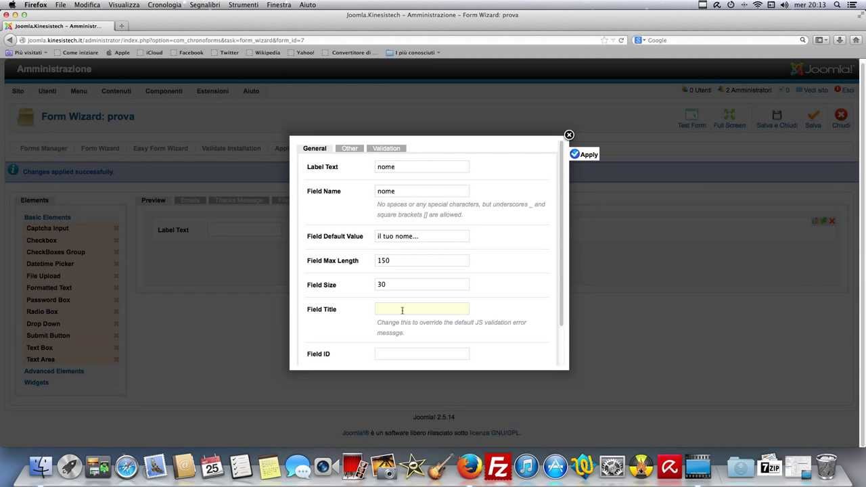866x487 pixels.
Task: Click the licenza GNU/GPL footer link
Action: click(x=495, y=433)
